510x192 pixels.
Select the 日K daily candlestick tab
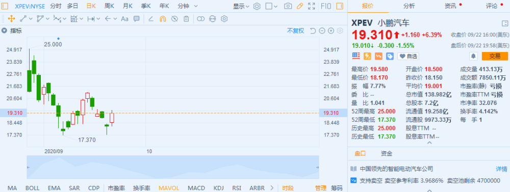point(91,6)
